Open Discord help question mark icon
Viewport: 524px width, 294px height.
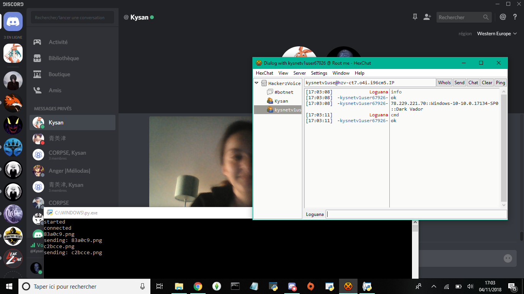[514, 17]
